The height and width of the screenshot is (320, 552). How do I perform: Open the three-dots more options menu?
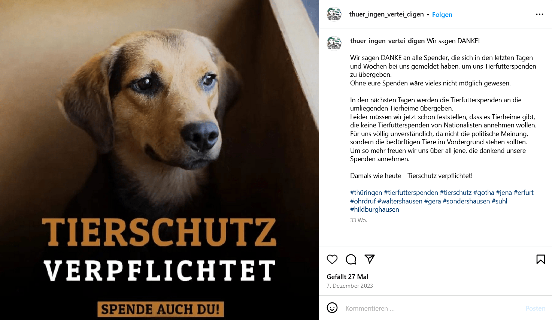pos(540,14)
